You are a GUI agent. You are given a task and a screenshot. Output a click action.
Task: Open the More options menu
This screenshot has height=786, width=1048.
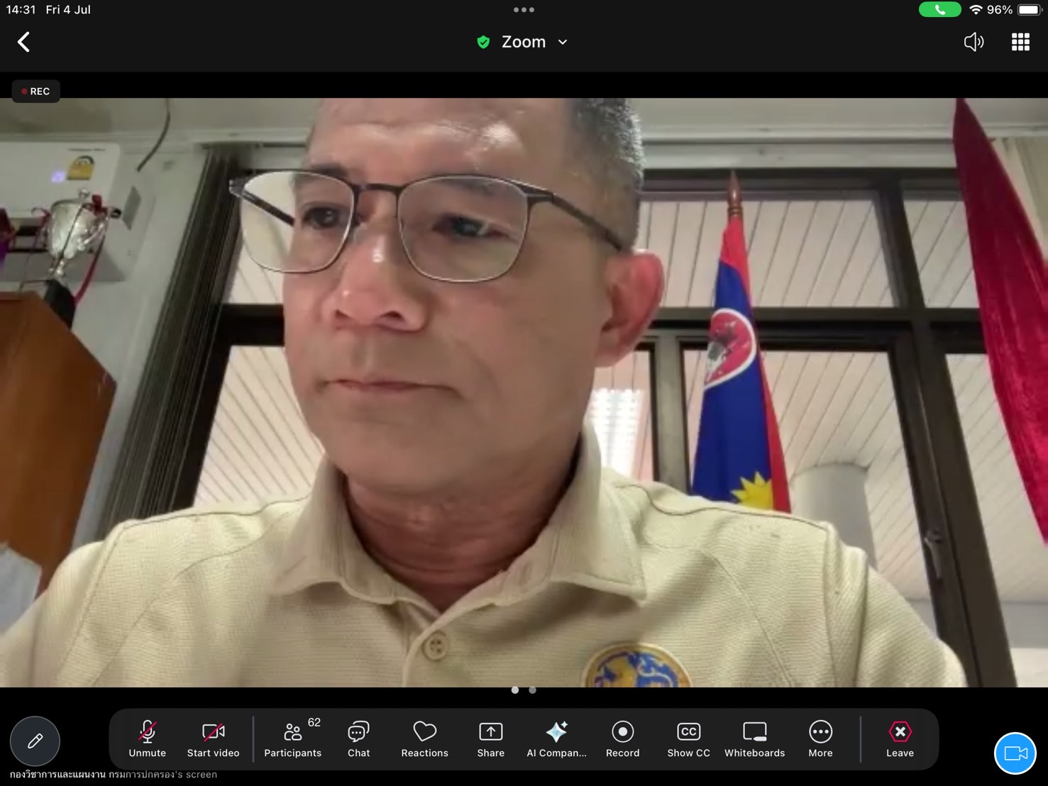click(820, 739)
